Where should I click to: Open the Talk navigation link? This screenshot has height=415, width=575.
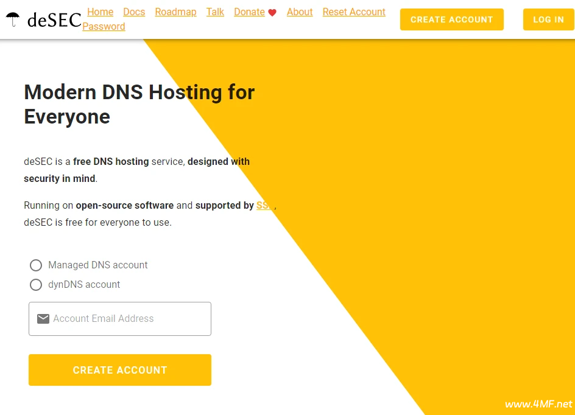[215, 12]
